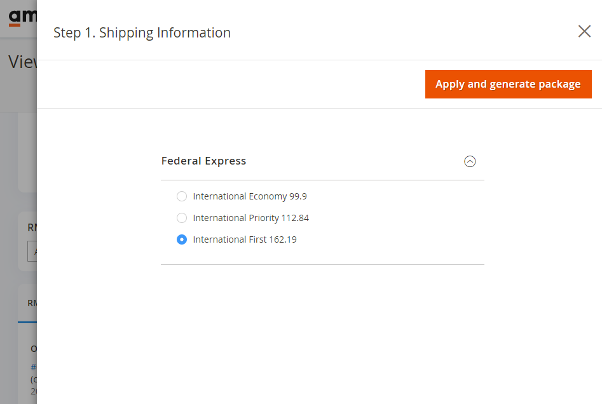Click the International First 162.19 label text
Image resolution: width=602 pixels, height=404 pixels.
[243, 239]
